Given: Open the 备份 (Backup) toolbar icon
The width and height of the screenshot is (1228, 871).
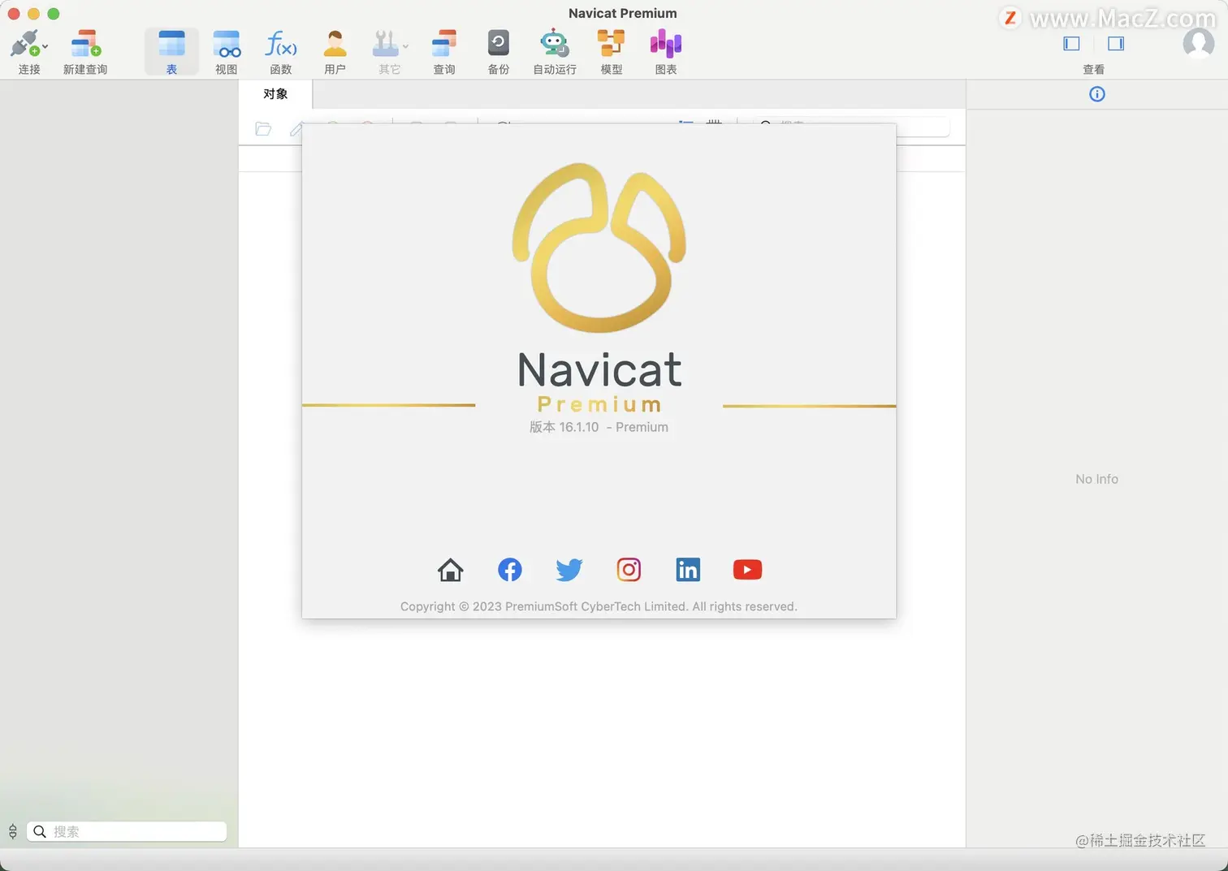Looking at the screenshot, I should (x=499, y=43).
